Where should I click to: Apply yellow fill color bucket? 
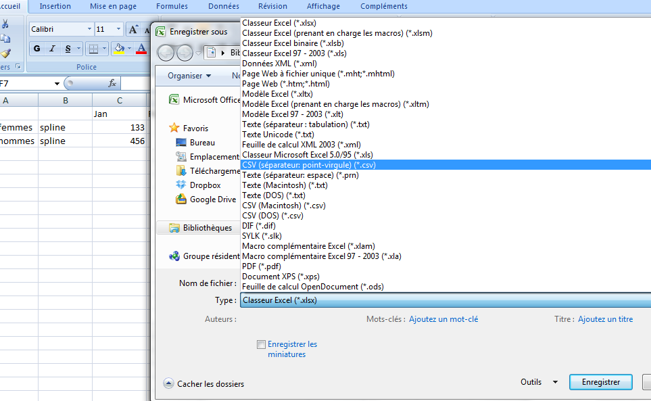[x=119, y=49]
